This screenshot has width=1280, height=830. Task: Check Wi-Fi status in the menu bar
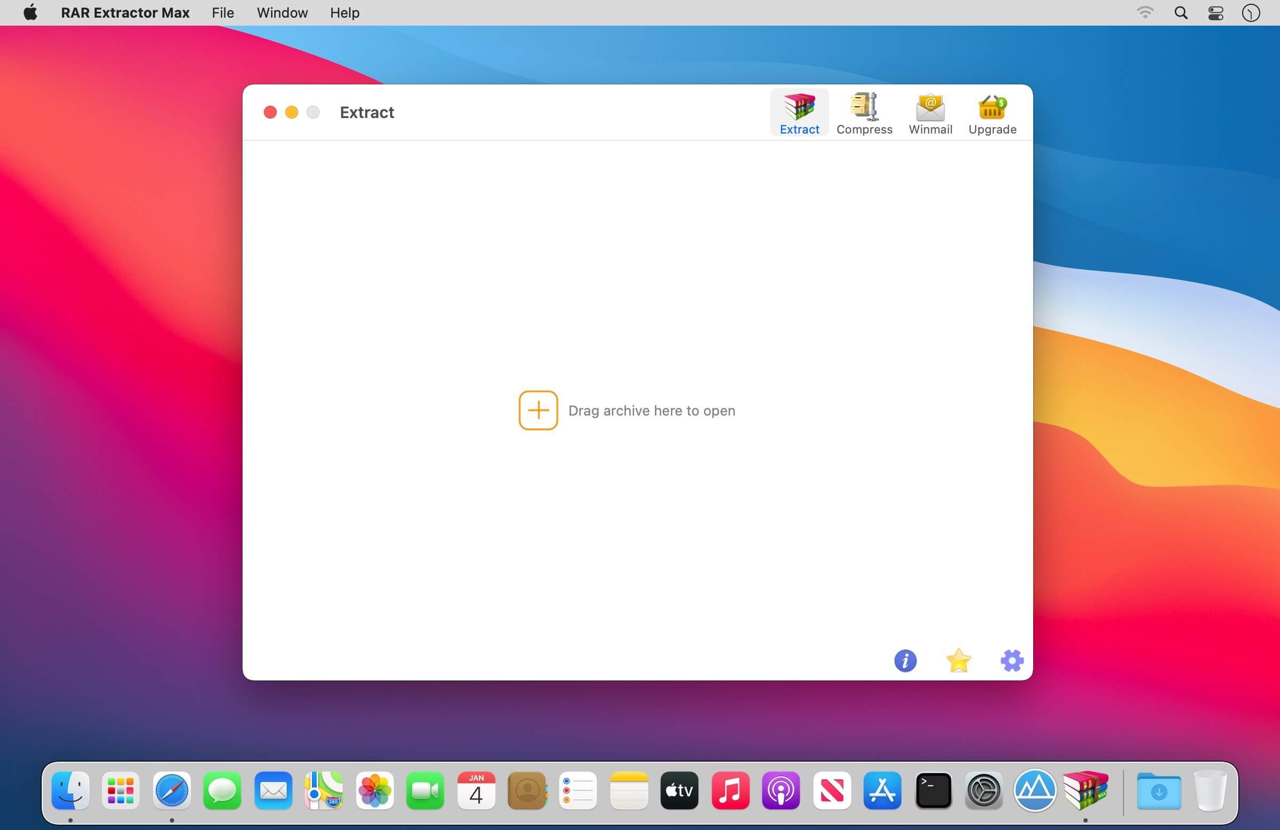(x=1145, y=12)
